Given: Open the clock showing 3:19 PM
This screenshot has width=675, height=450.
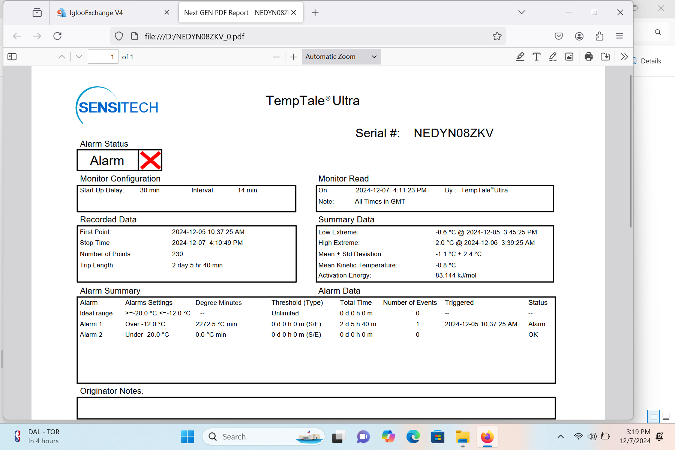Looking at the screenshot, I should [x=634, y=436].
